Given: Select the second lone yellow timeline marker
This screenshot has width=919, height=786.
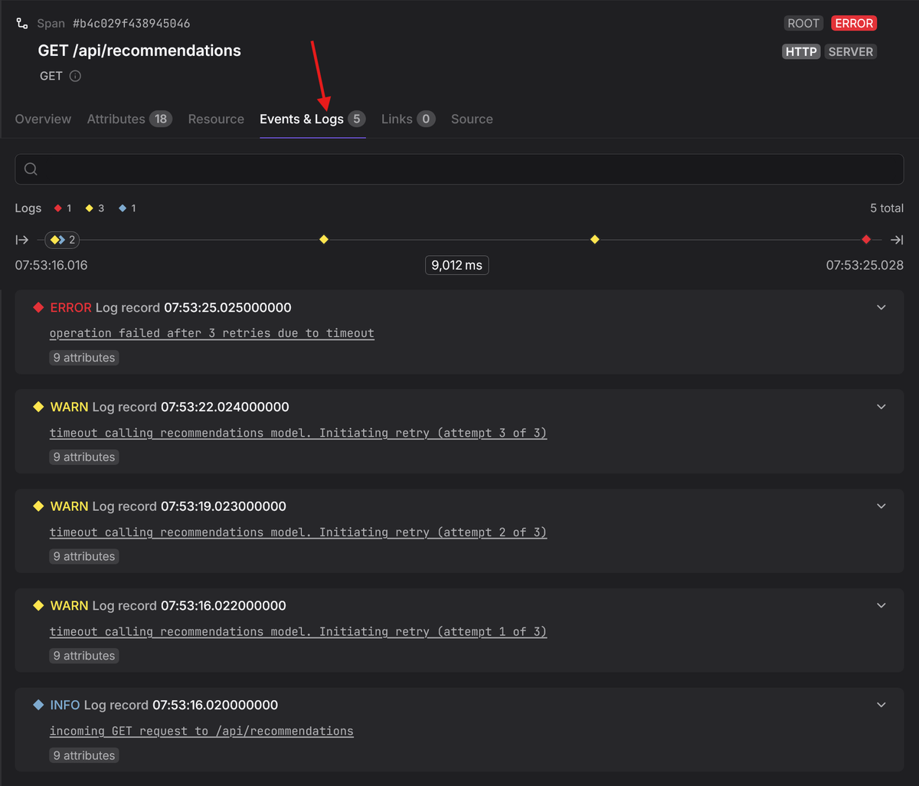Looking at the screenshot, I should (595, 240).
